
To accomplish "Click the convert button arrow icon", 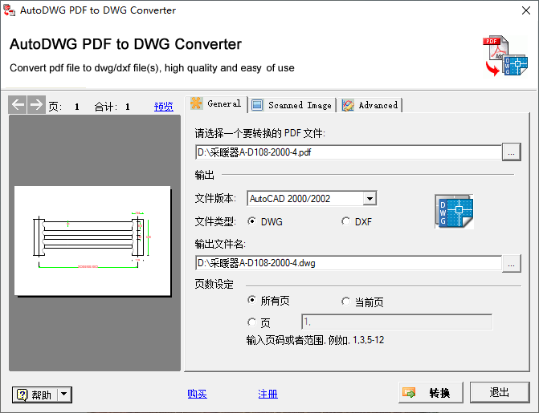I will [409, 392].
